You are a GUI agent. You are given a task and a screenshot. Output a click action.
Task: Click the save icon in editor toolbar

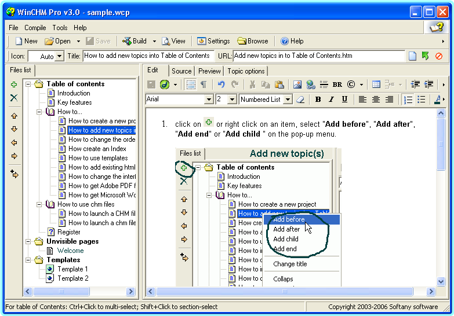[151, 84]
